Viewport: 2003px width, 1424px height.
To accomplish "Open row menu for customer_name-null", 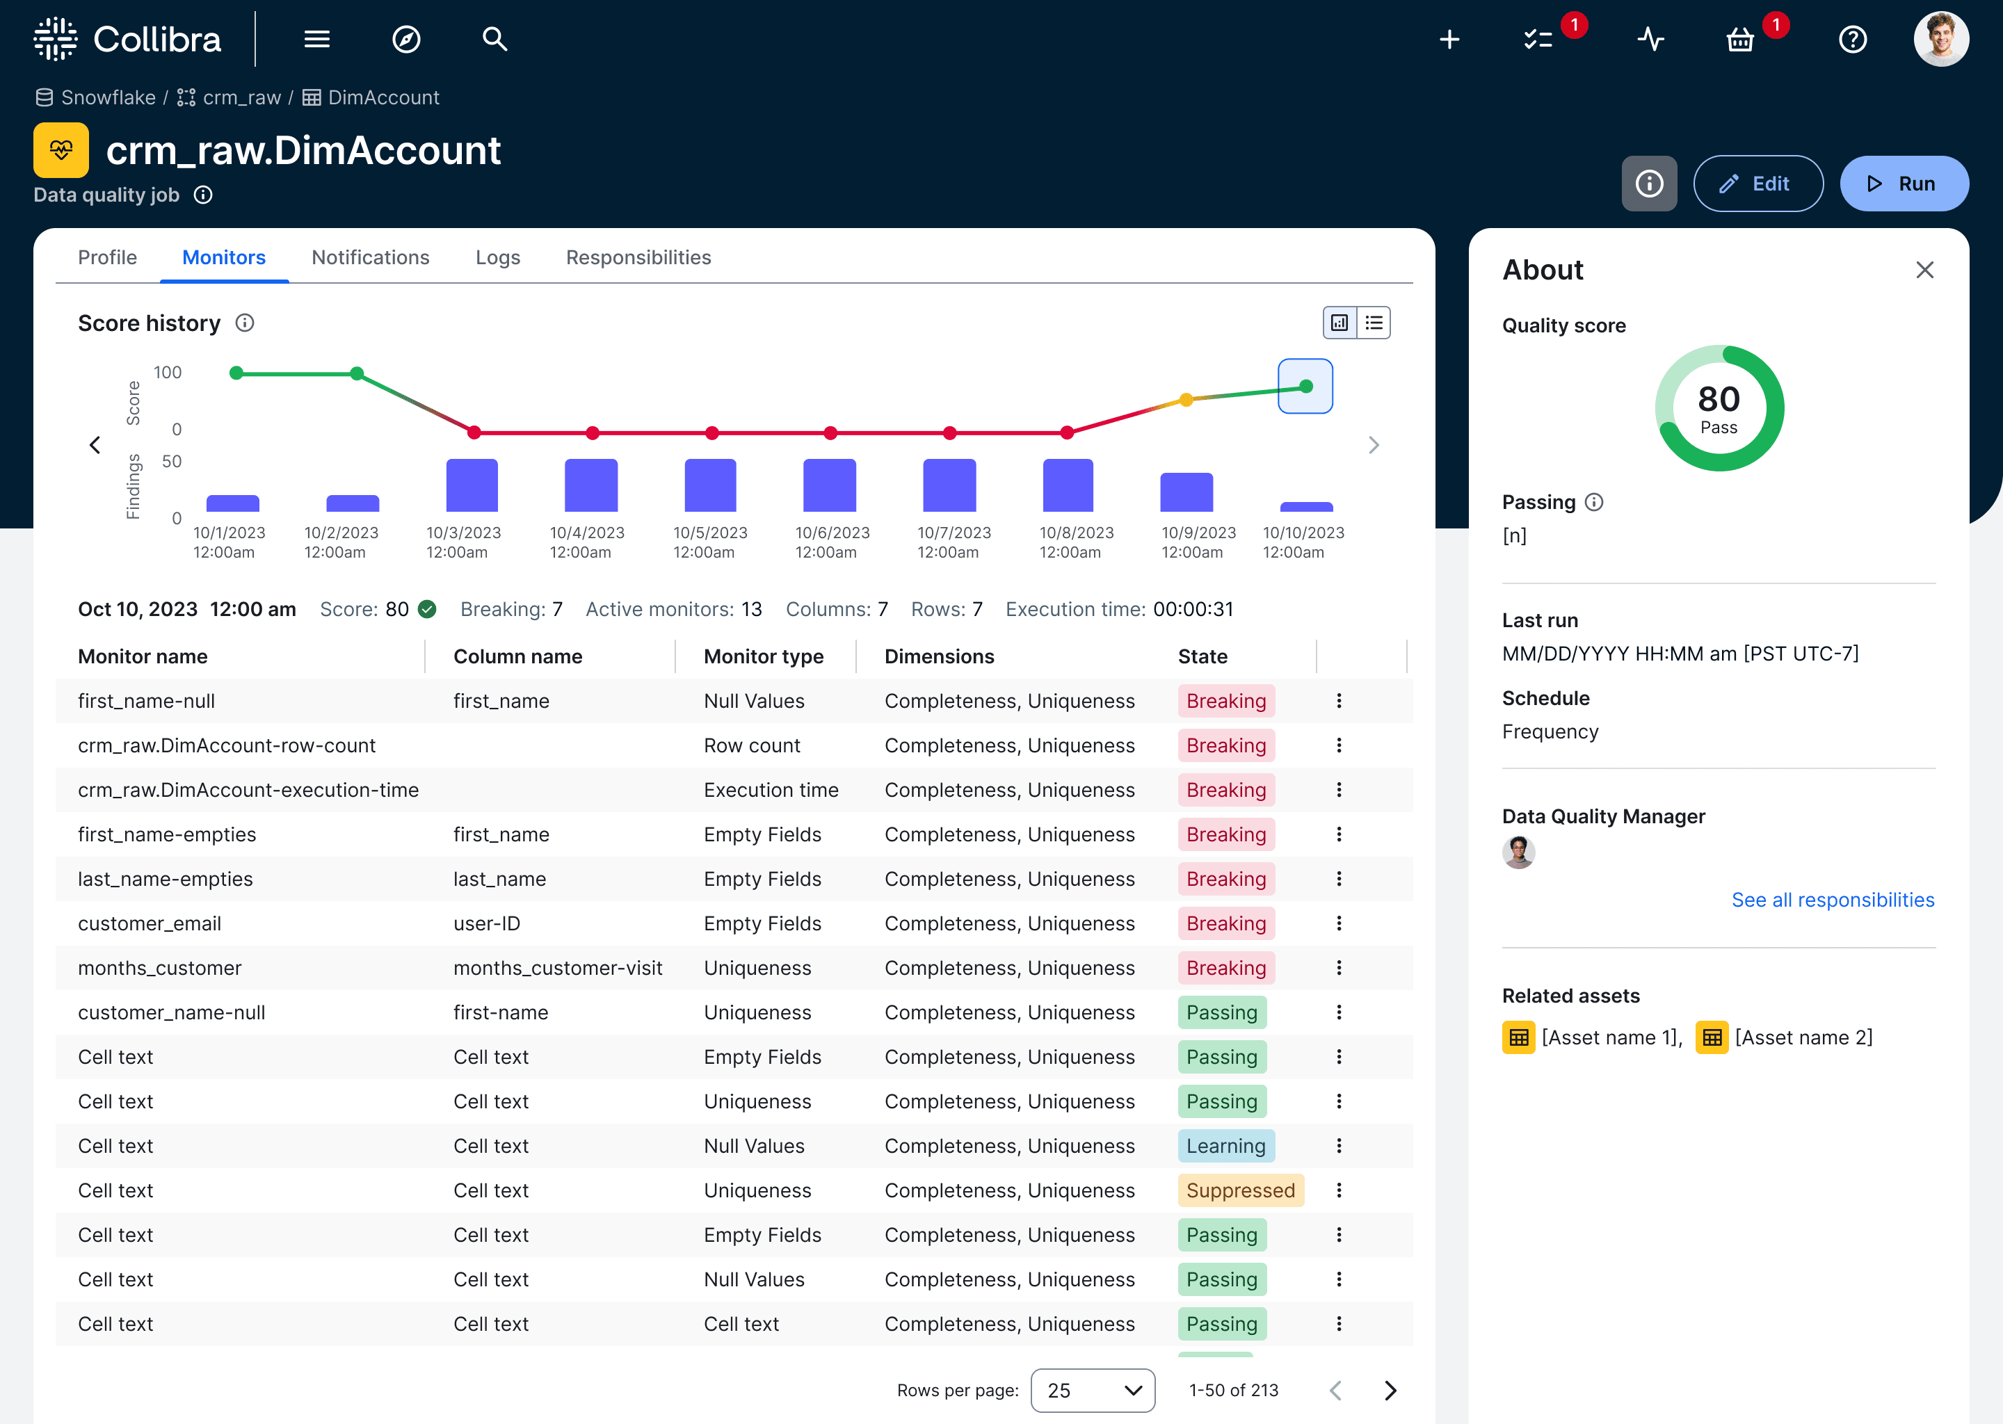I will coord(1338,1012).
